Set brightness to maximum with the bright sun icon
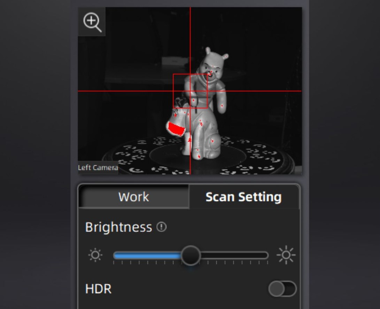 click(x=286, y=255)
